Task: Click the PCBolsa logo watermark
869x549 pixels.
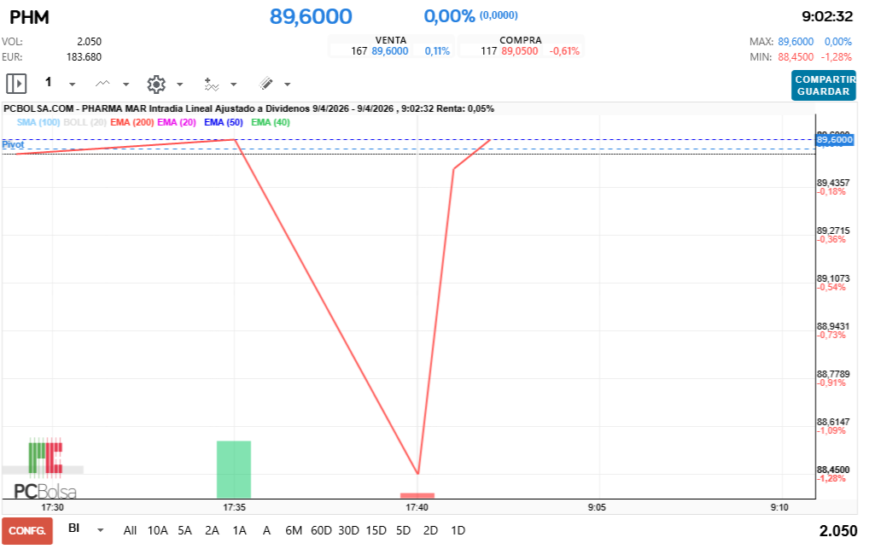Action: pyautogui.click(x=44, y=470)
